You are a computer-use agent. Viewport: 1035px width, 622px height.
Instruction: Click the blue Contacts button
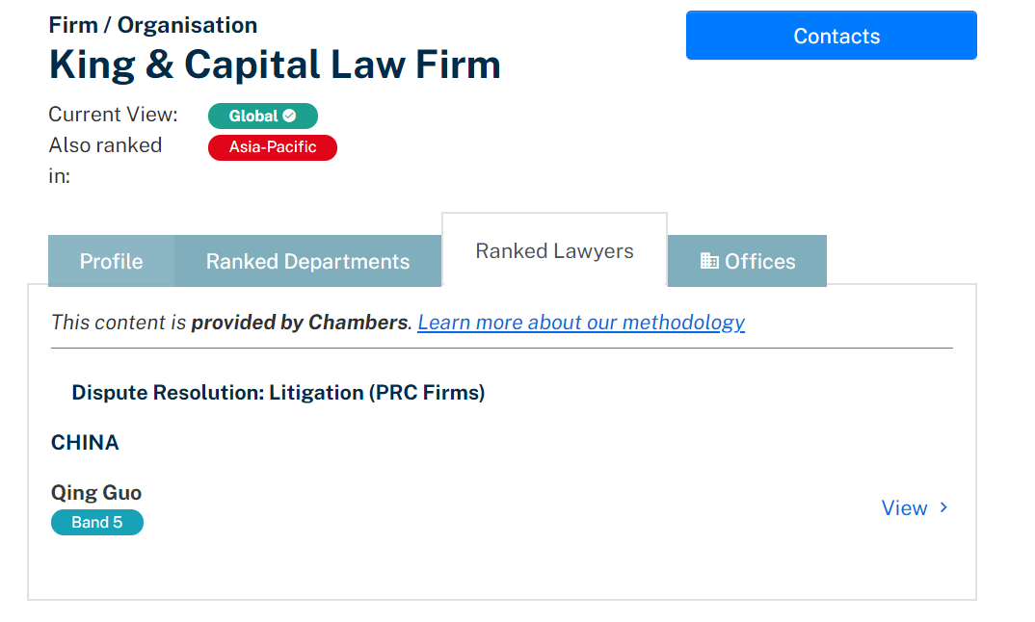[x=831, y=36]
